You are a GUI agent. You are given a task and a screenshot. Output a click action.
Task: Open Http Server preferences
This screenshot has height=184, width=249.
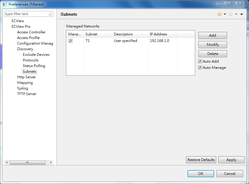pos(26,77)
